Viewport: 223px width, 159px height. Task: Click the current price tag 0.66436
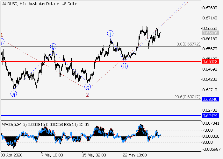(x=210, y=33)
